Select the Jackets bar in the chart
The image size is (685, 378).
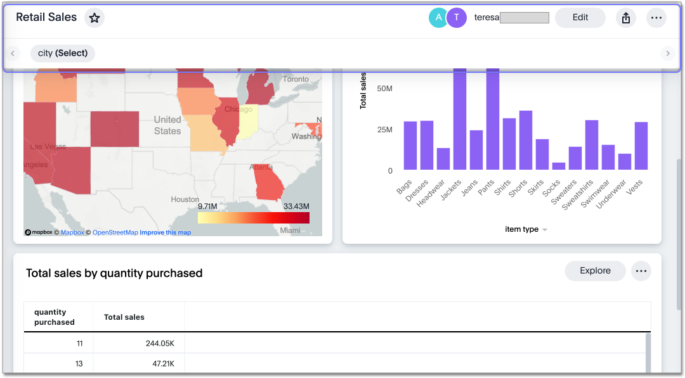(460, 120)
